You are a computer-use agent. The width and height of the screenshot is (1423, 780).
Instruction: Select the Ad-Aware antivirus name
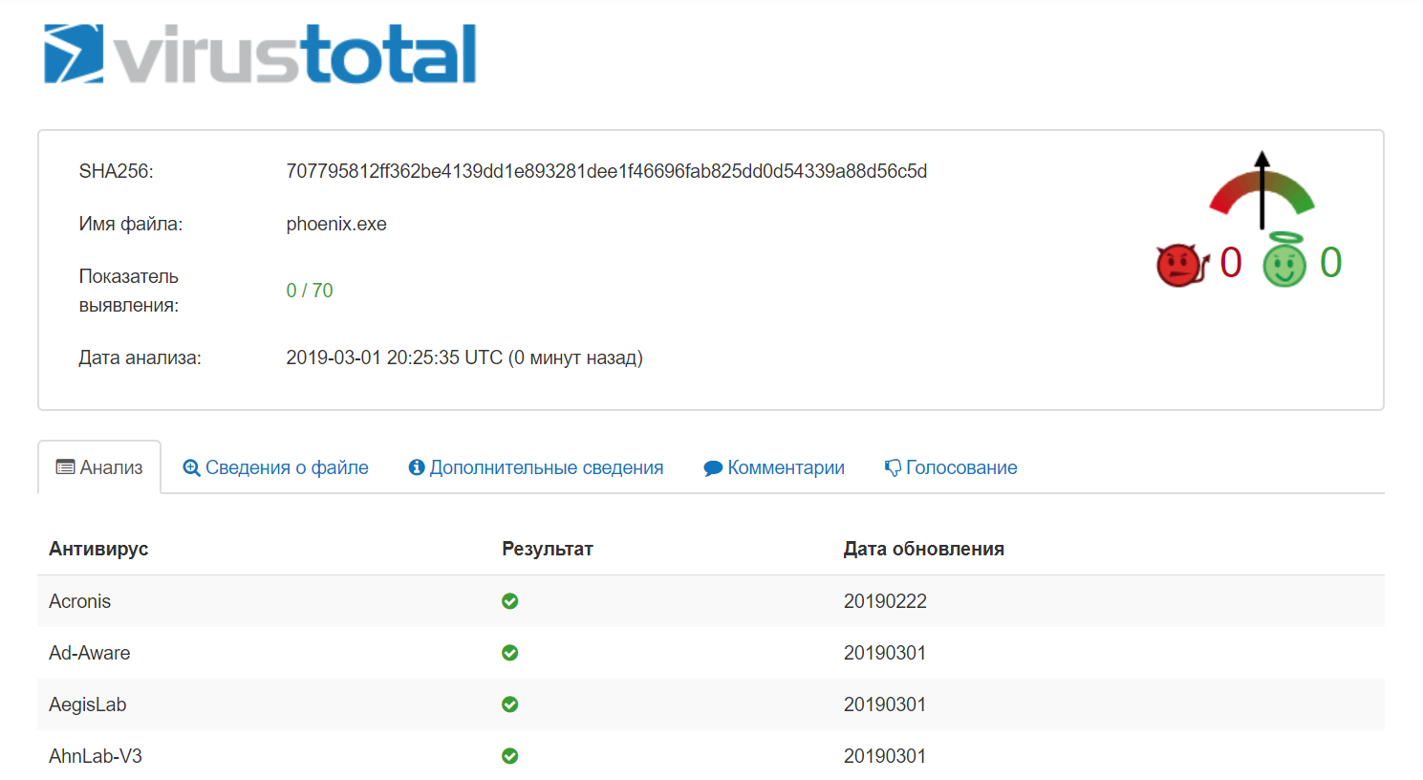[90, 653]
